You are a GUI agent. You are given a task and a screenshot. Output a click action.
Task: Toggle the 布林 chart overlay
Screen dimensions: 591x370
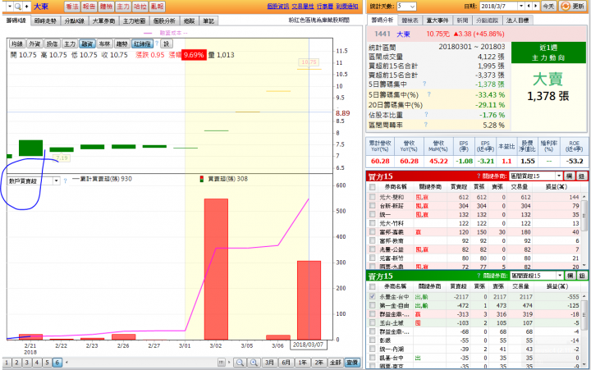click(104, 44)
